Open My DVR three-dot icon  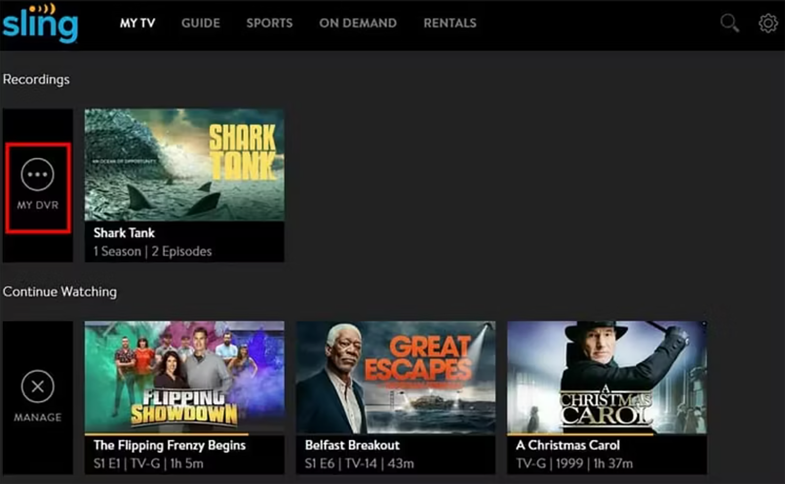click(x=37, y=174)
